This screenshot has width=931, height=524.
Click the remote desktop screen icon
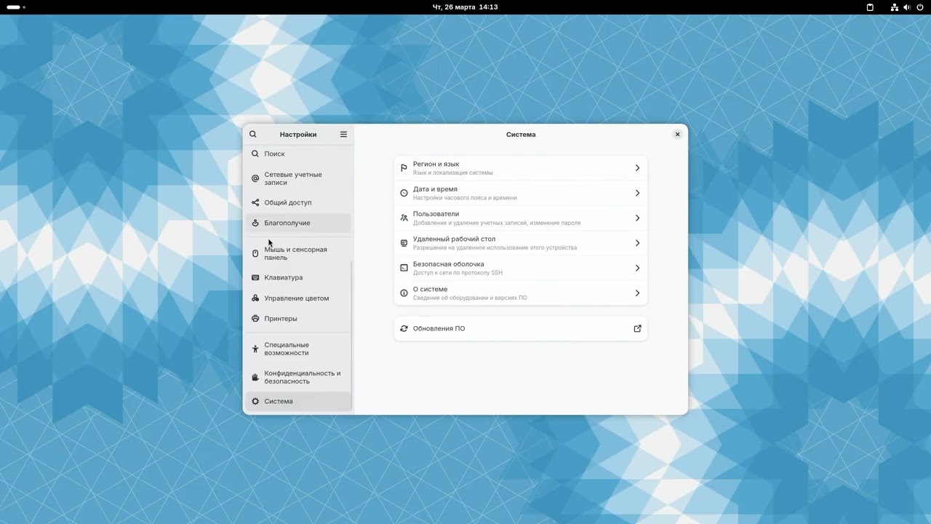tap(404, 243)
